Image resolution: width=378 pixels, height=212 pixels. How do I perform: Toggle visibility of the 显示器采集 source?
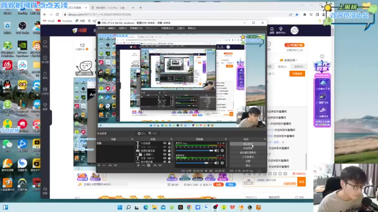click(x=164, y=162)
